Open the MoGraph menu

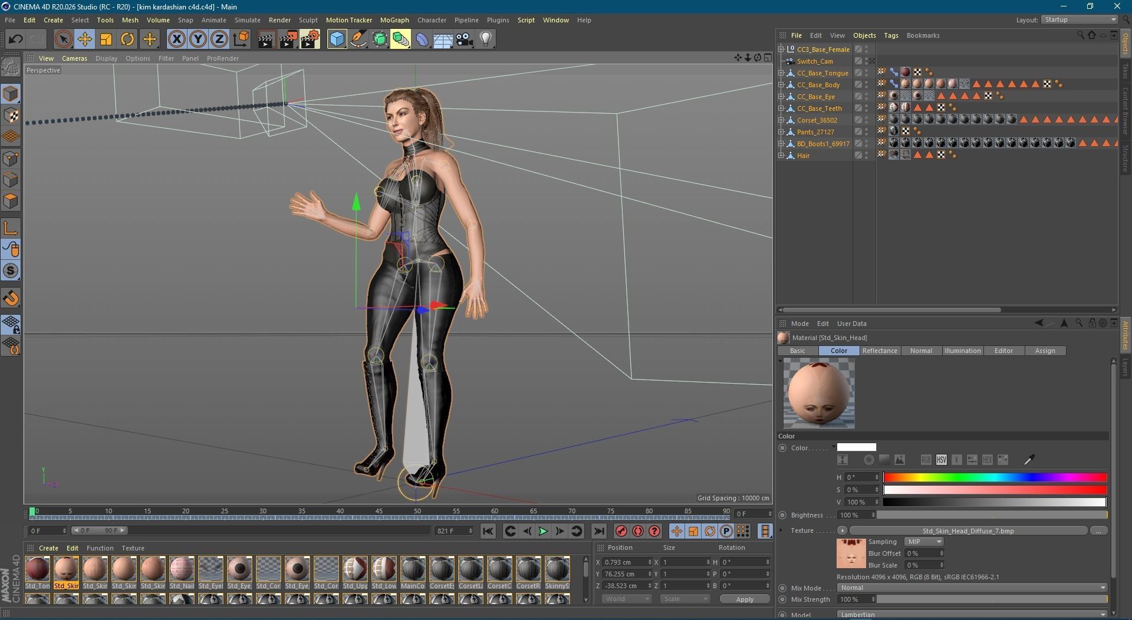(394, 20)
